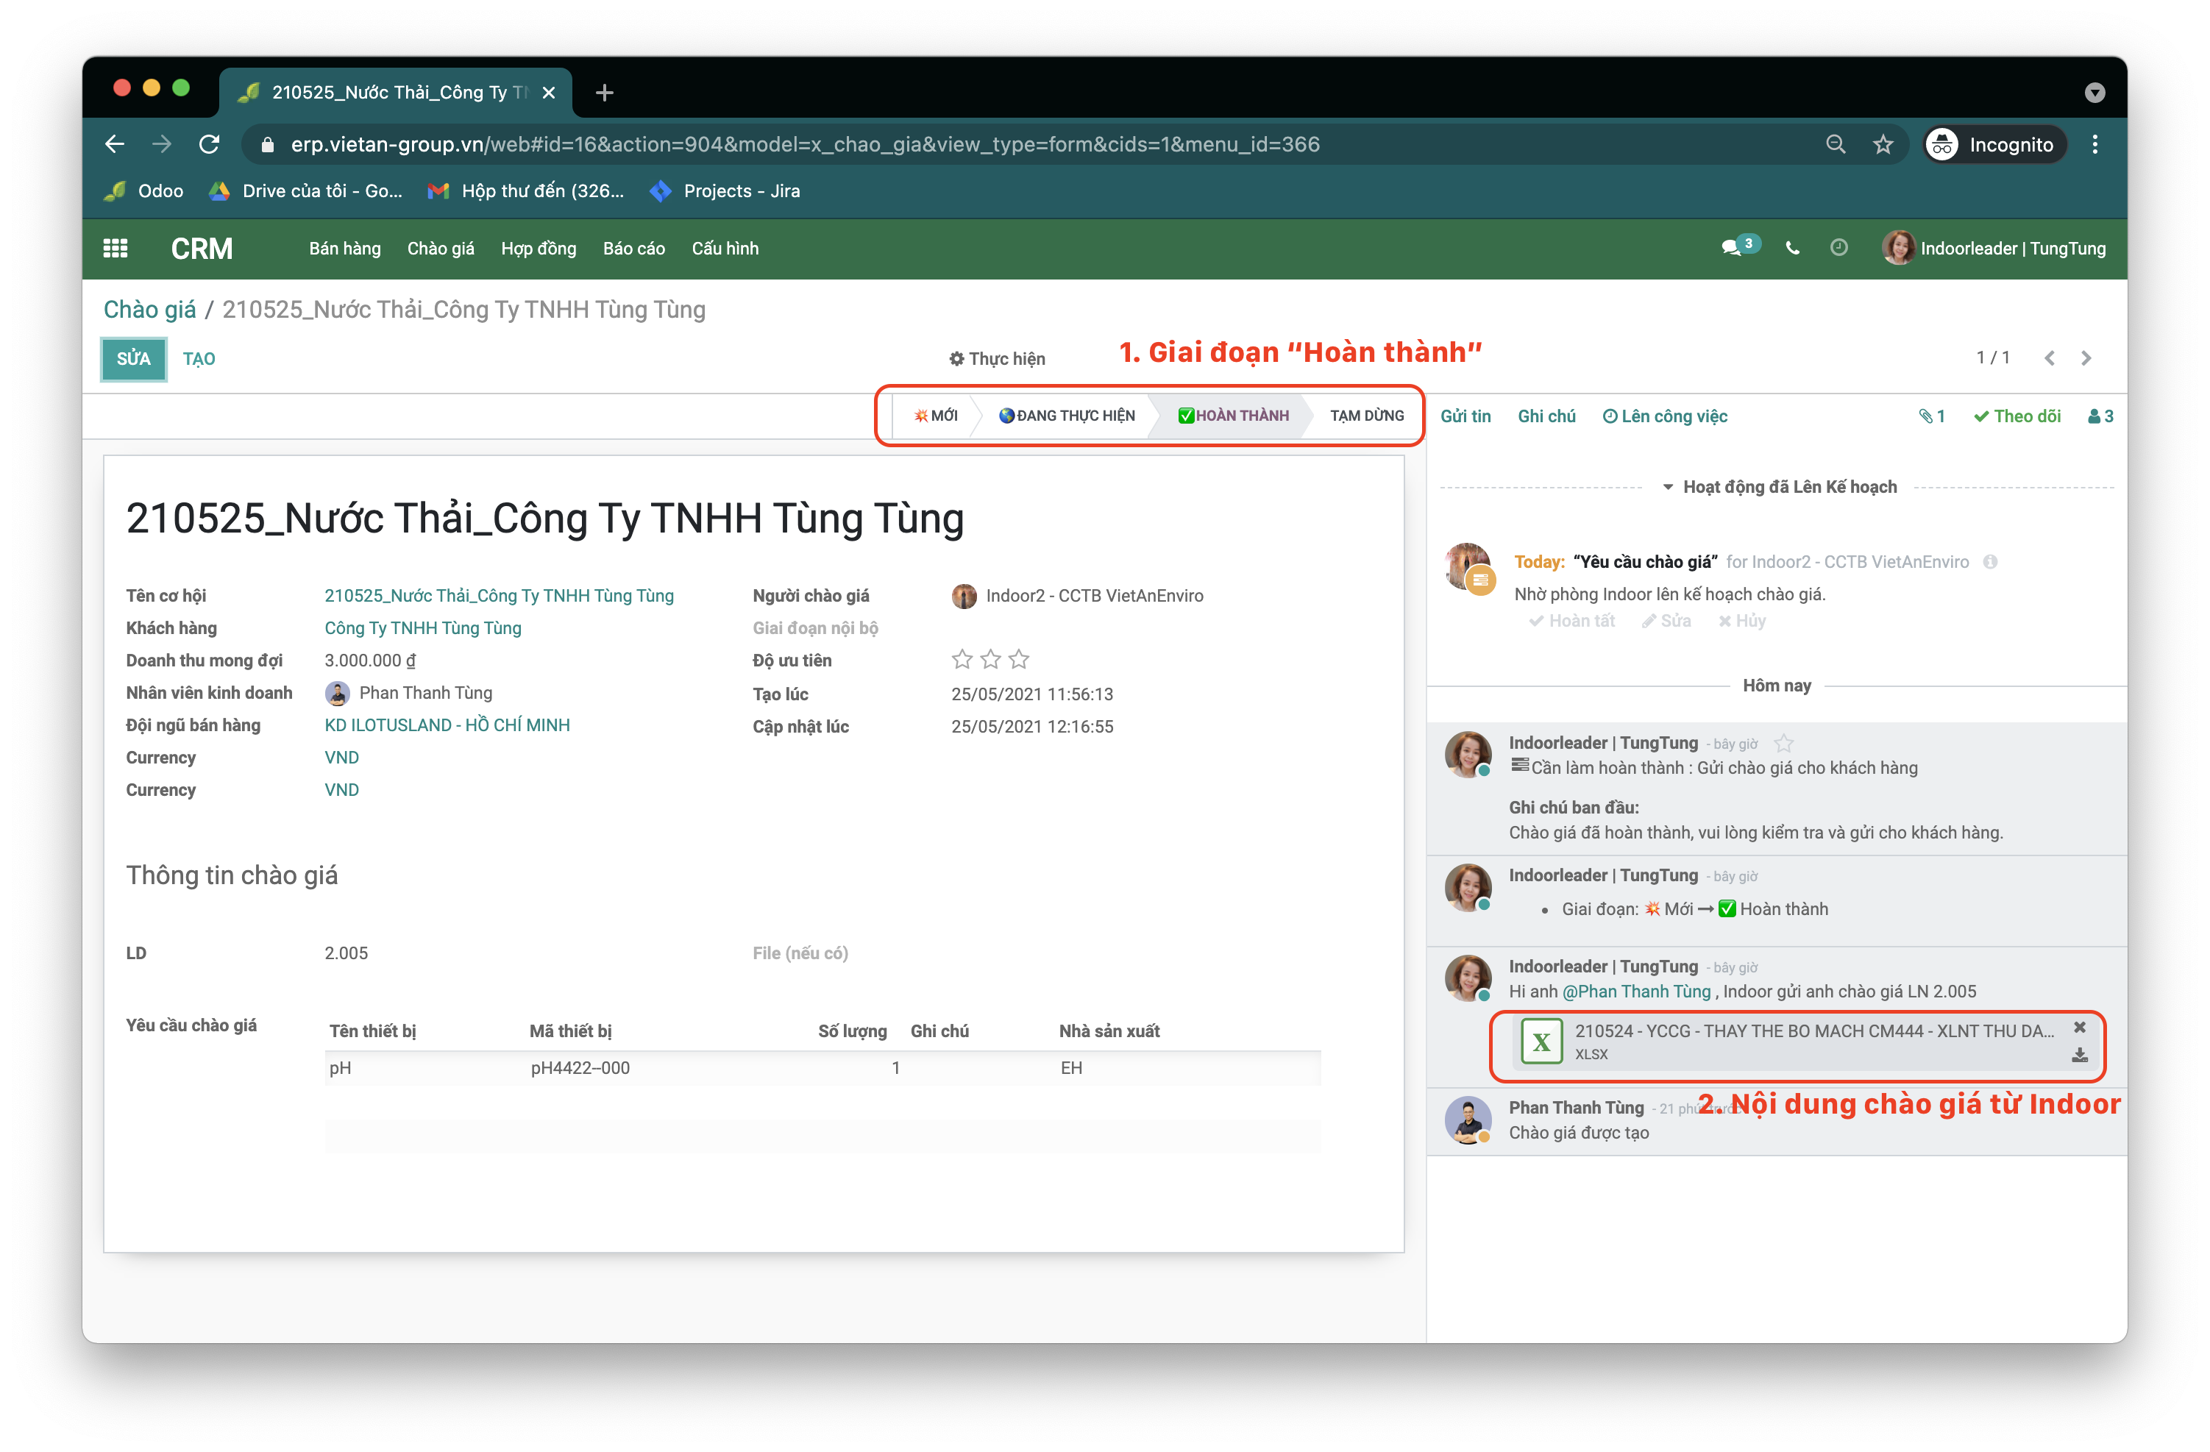Download the attached XLSX file
2210x1452 pixels.
[x=2080, y=1056]
